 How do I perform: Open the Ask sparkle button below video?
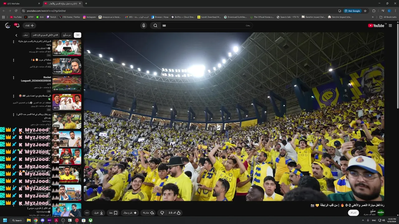tap(130, 213)
